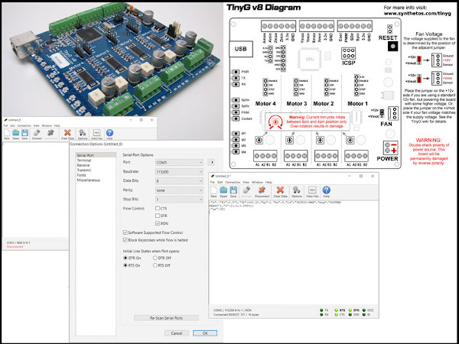The width and height of the screenshot is (459, 344).
Task: Click the DSR status LED indicator
Action: [x=350, y=314]
